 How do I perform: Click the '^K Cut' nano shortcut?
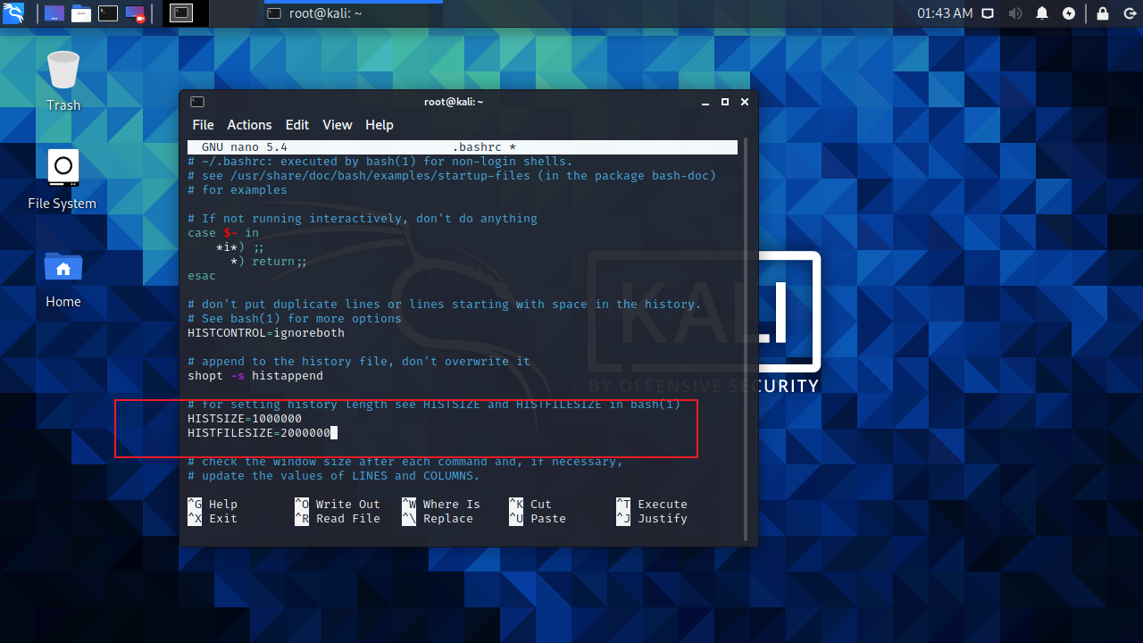530,505
